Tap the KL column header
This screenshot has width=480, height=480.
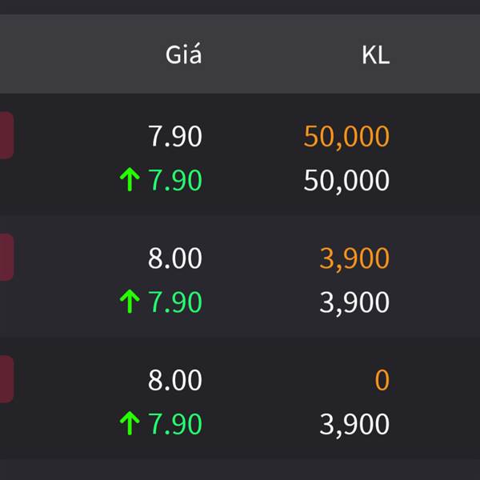click(x=376, y=55)
